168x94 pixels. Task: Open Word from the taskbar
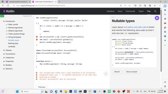pyautogui.click(x=95, y=91)
